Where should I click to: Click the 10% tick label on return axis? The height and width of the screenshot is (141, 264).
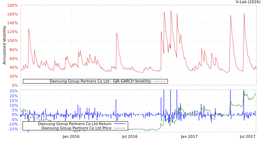click(x=13, y=105)
